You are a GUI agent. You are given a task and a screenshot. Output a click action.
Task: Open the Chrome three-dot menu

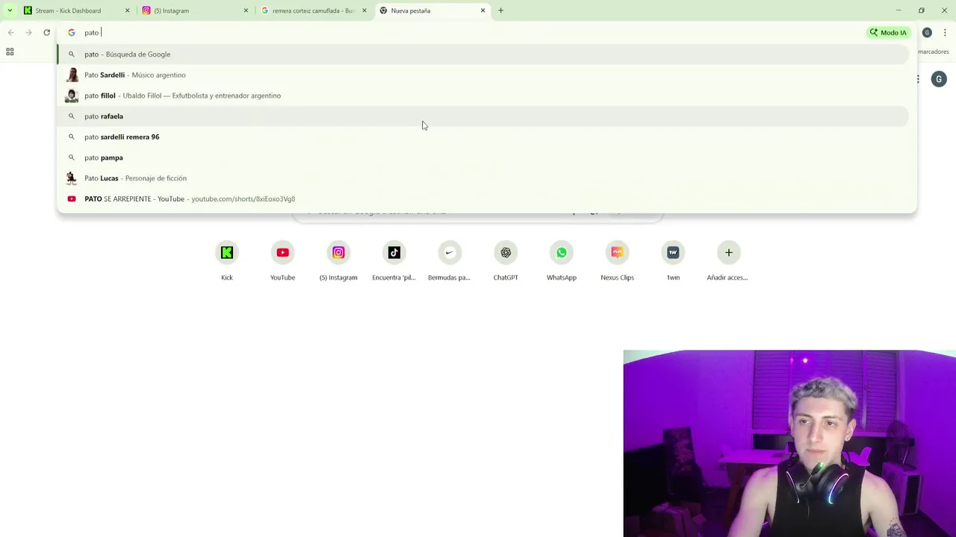point(945,32)
